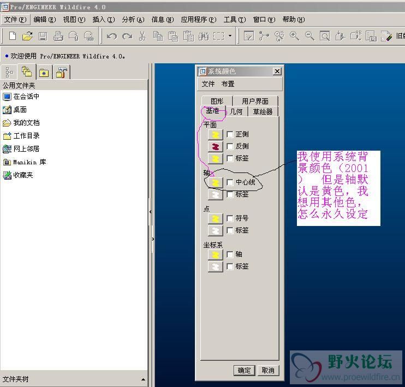
Task: Open the Connections hammer navigator tab
Action: [62, 72]
